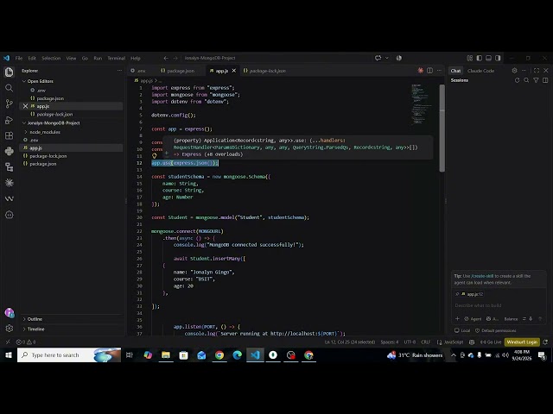Click the errors and warnings status item
The image size is (553, 414).
(26, 342)
